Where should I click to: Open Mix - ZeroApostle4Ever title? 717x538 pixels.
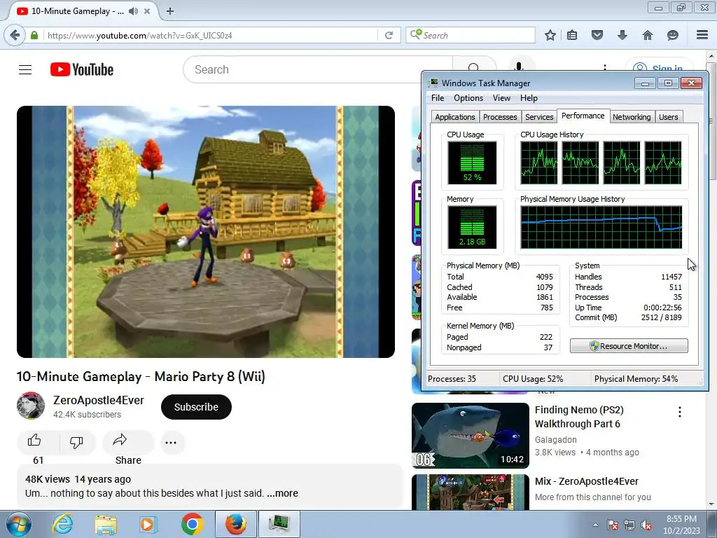[587, 481]
